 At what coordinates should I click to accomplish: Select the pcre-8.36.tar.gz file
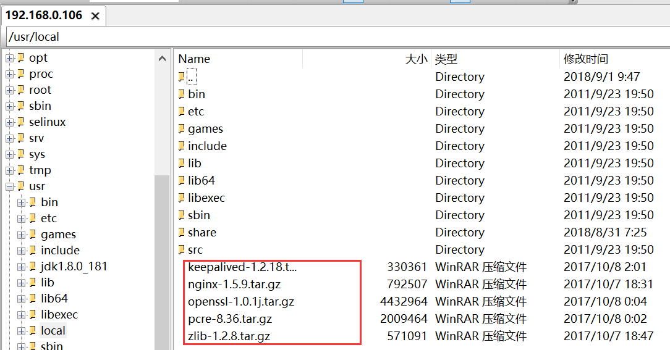(x=230, y=319)
